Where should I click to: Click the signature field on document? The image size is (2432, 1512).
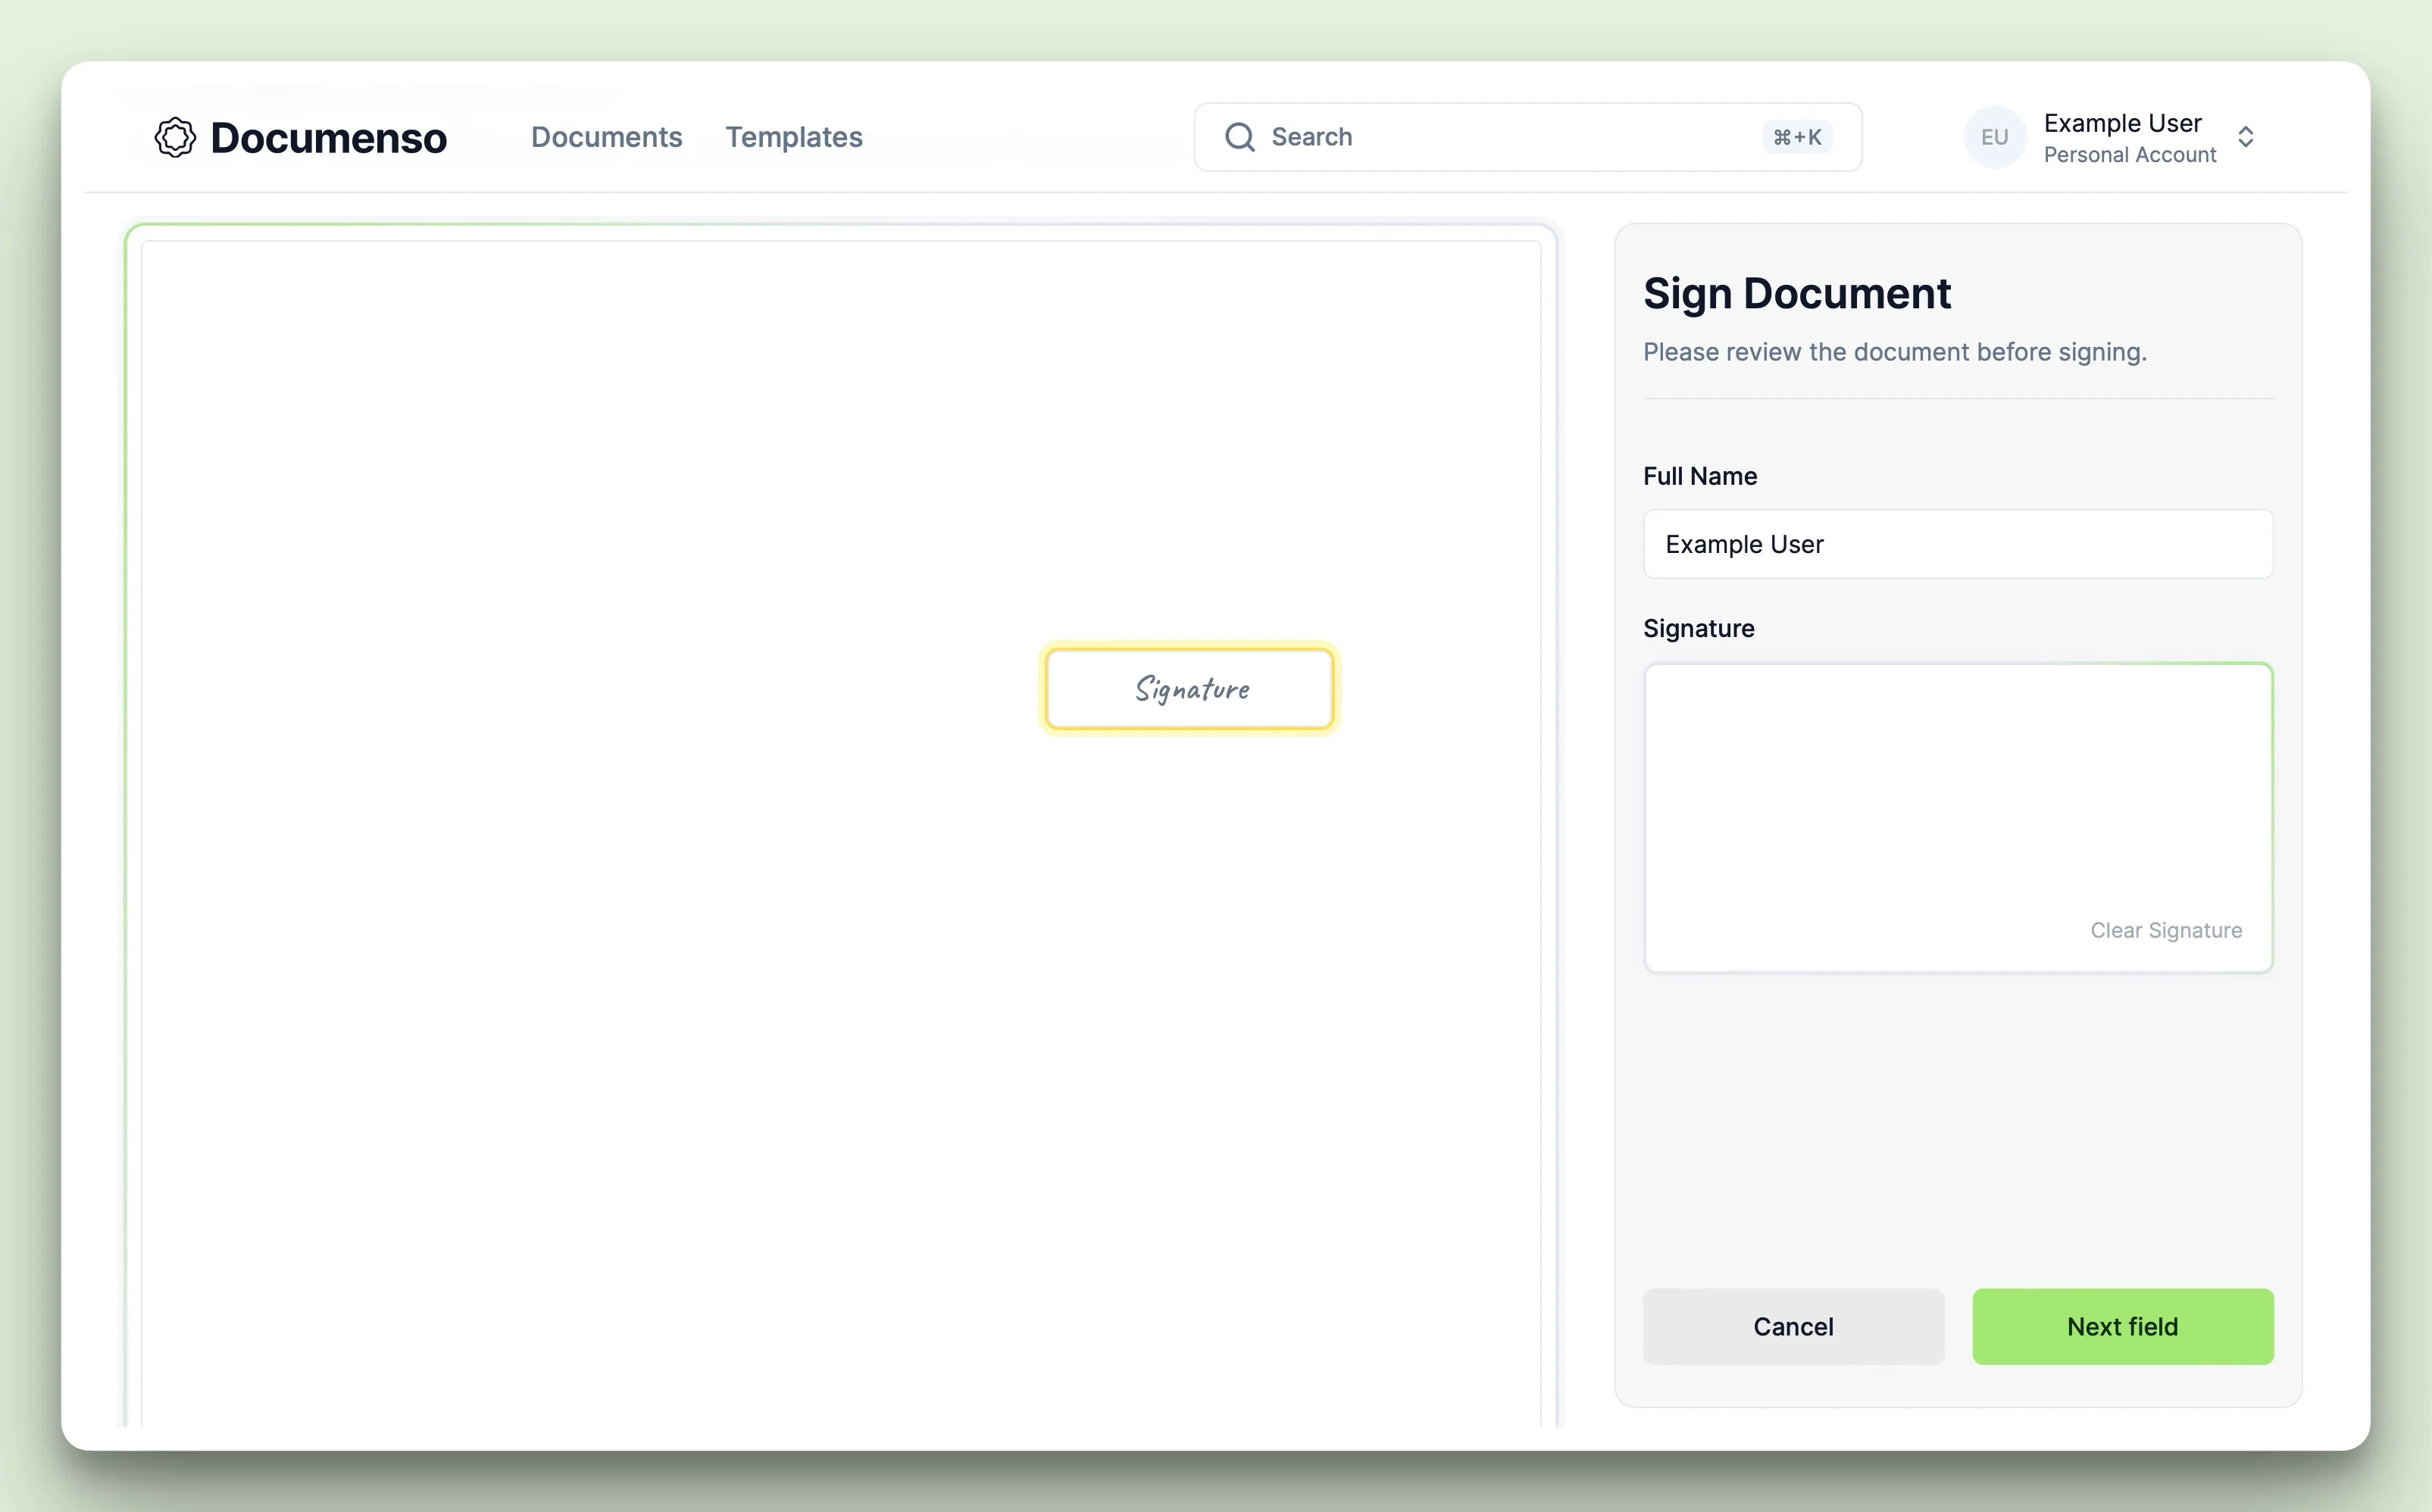pyautogui.click(x=1190, y=688)
